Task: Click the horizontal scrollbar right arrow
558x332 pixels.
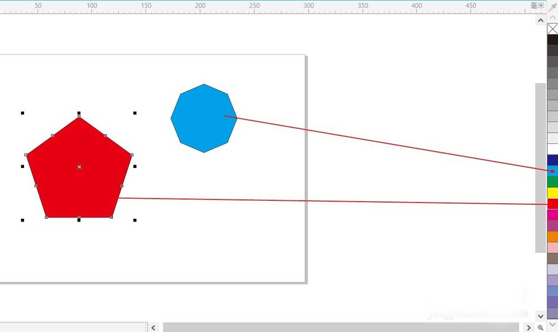Action: pyautogui.click(x=528, y=328)
